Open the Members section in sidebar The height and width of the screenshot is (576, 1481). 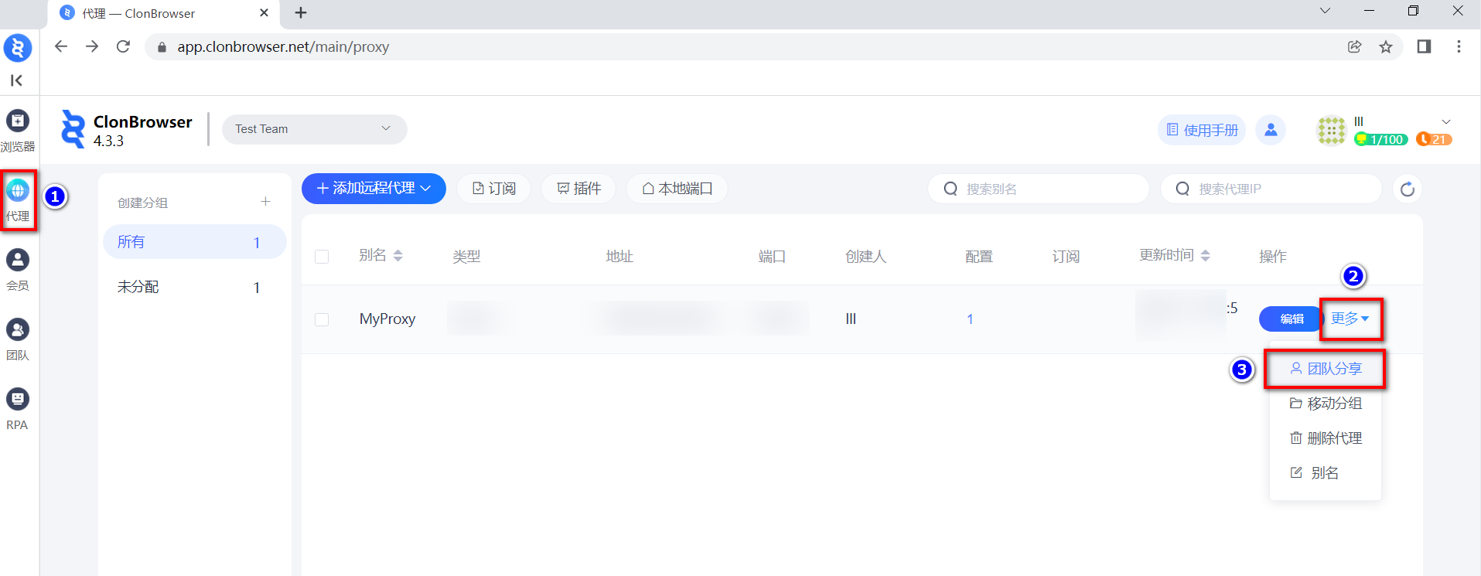tap(17, 261)
